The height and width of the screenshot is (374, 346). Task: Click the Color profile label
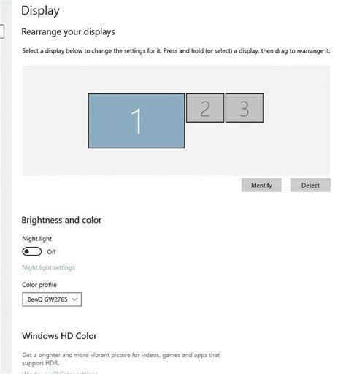tap(39, 285)
